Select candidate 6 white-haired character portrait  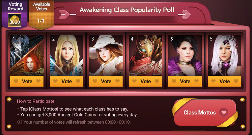click(224, 55)
